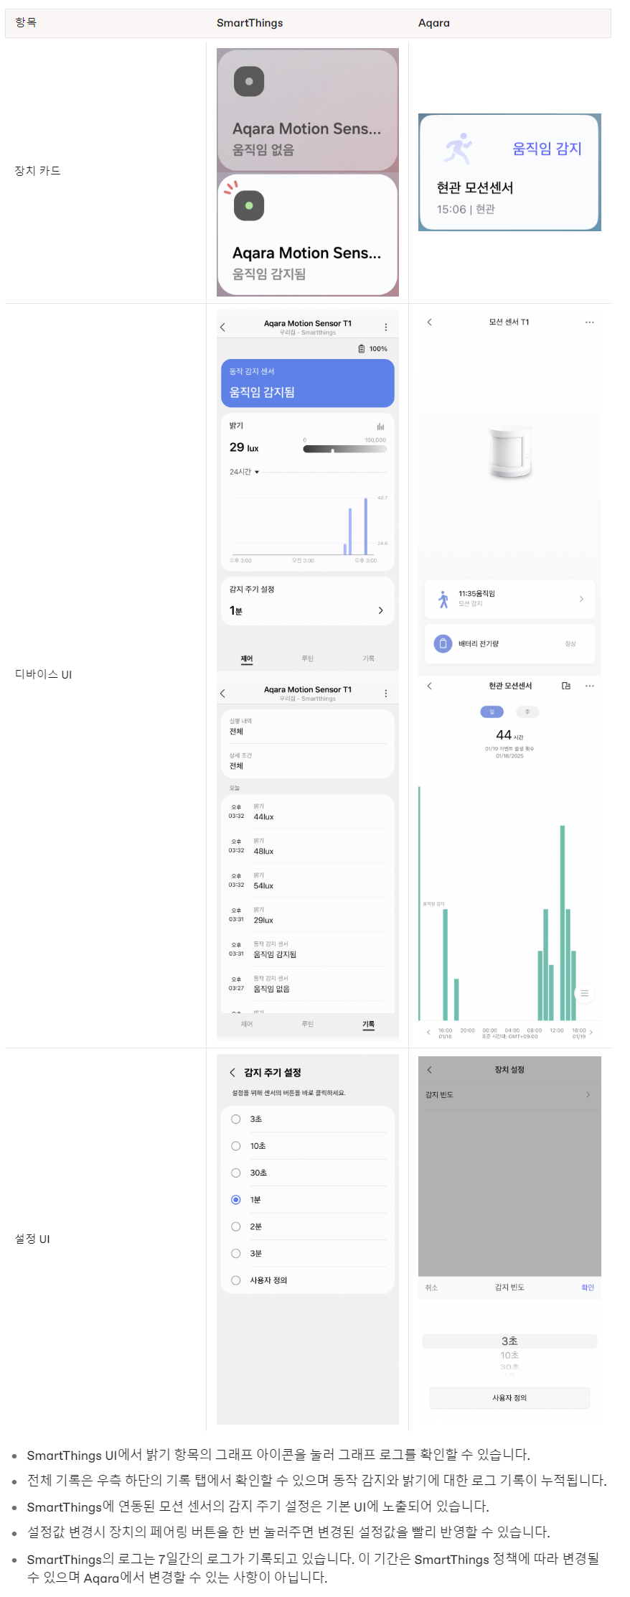Select 기록 tab on the control screen
The width and height of the screenshot is (630, 1597).
point(368,658)
